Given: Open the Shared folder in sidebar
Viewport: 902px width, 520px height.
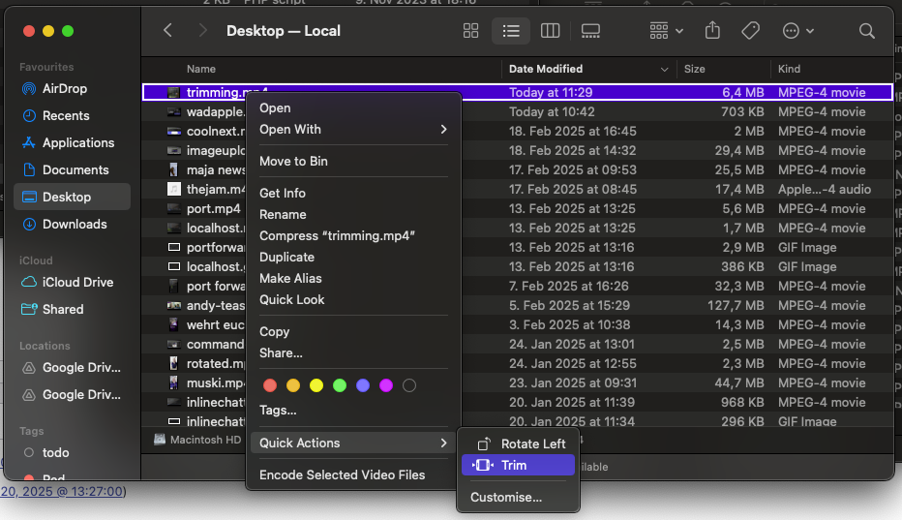Looking at the screenshot, I should pos(63,309).
